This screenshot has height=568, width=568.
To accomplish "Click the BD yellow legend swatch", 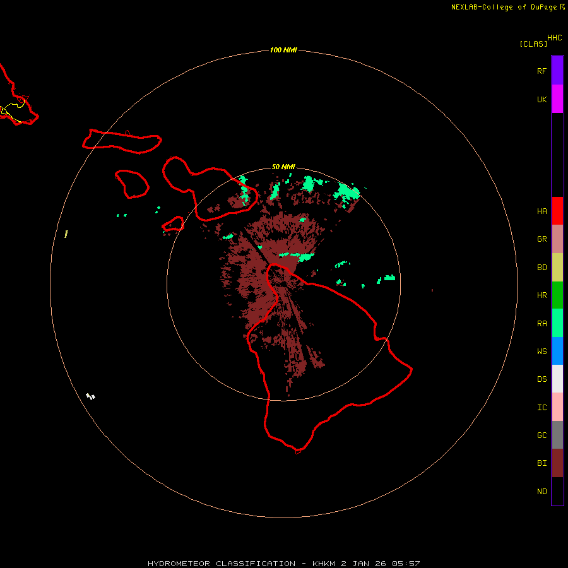I will click(x=557, y=268).
